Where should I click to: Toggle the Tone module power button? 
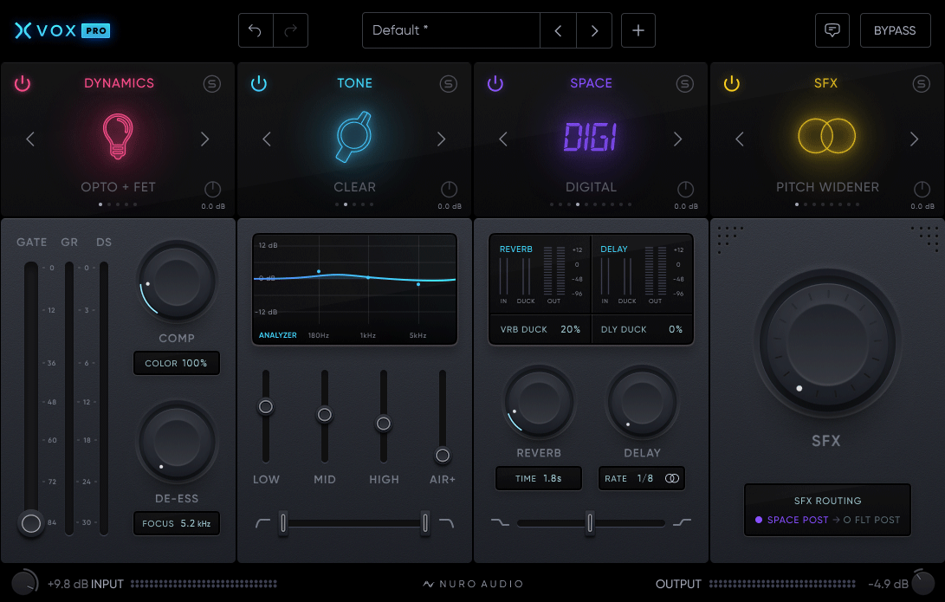258,83
